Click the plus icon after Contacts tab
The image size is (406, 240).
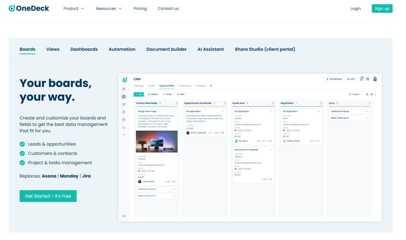click(211, 86)
